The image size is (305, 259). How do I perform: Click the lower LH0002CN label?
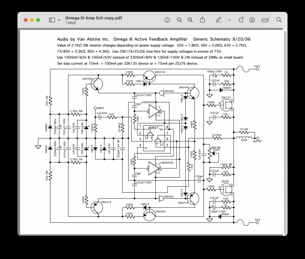(166, 162)
